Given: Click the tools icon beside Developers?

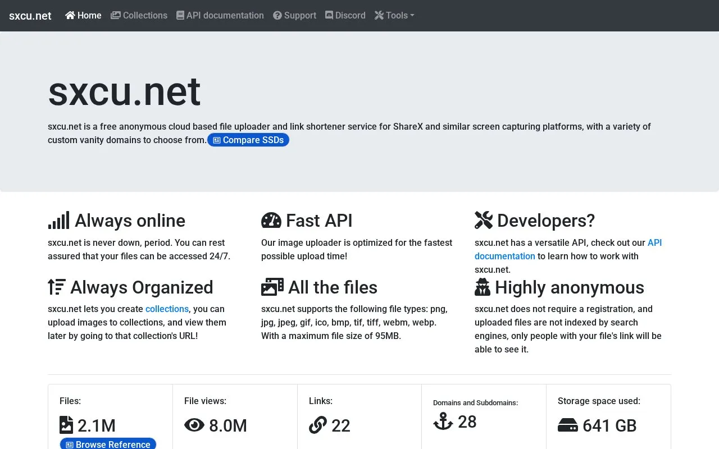Looking at the screenshot, I should (x=484, y=221).
